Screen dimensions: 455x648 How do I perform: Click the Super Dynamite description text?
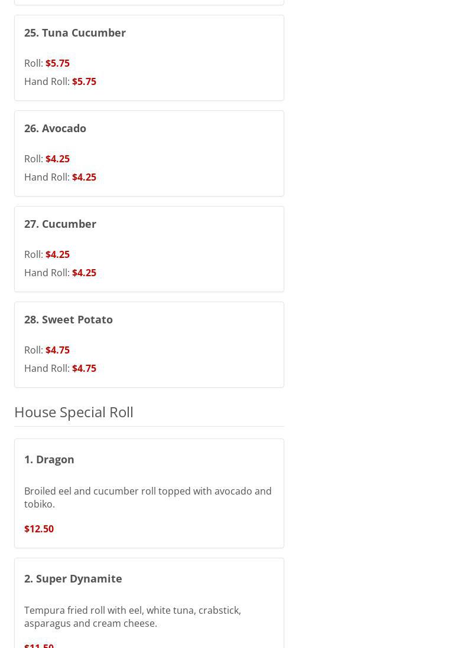pyautogui.click(x=132, y=616)
